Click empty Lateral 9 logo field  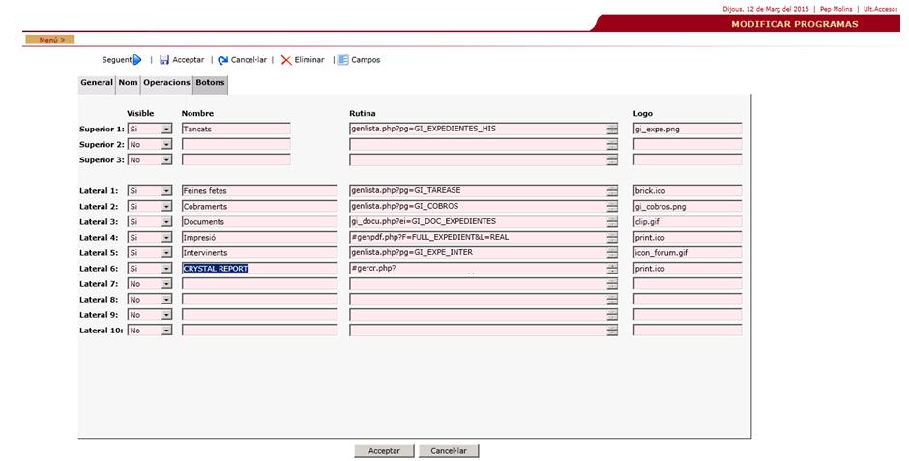point(687,315)
